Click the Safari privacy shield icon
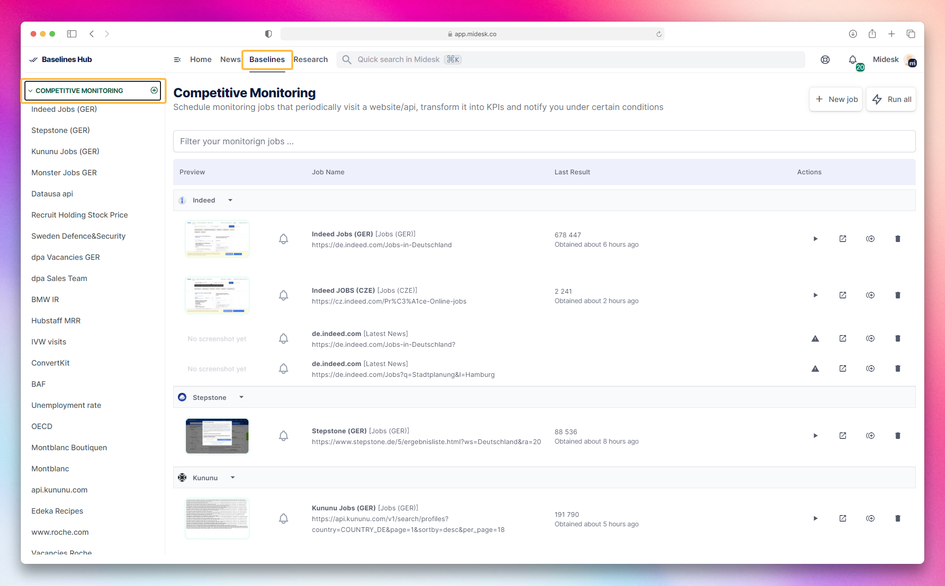 pos(268,34)
